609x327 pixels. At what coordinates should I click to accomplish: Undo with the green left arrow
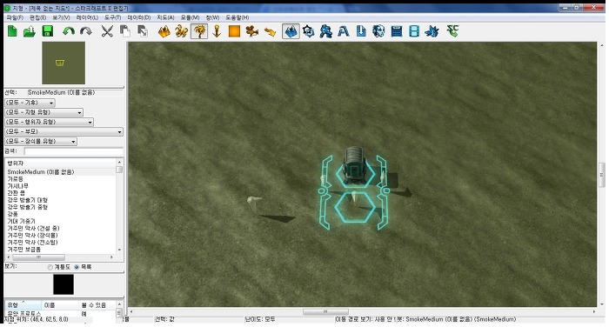69,31
